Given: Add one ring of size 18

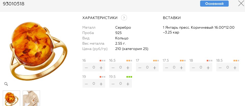Looking at the screenshot, I should coord(208,68).
